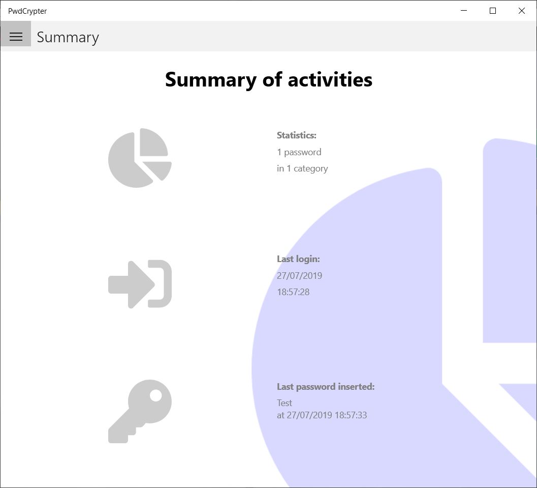The height and width of the screenshot is (488, 537).
Task: Click the 1 password statistics text
Action: click(299, 152)
